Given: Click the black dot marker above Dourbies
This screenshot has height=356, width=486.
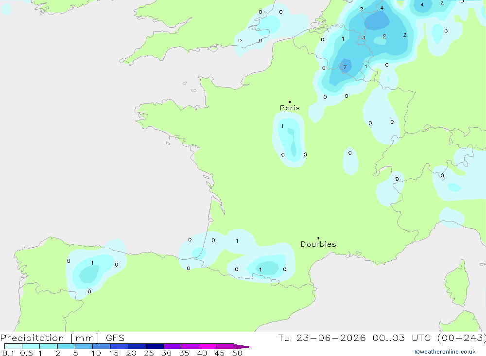Looking at the screenshot, I should [x=318, y=238].
